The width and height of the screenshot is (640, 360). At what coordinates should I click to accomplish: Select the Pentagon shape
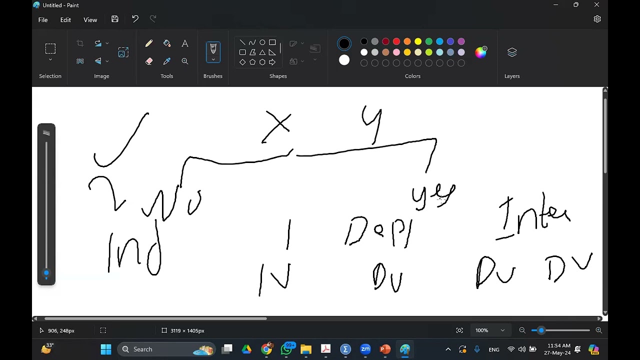tap(252, 62)
